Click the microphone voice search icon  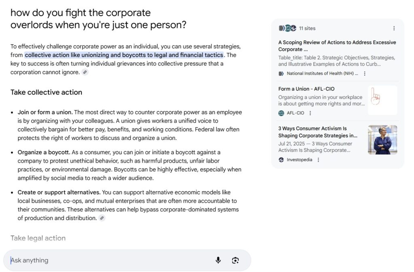pos(218,260)
